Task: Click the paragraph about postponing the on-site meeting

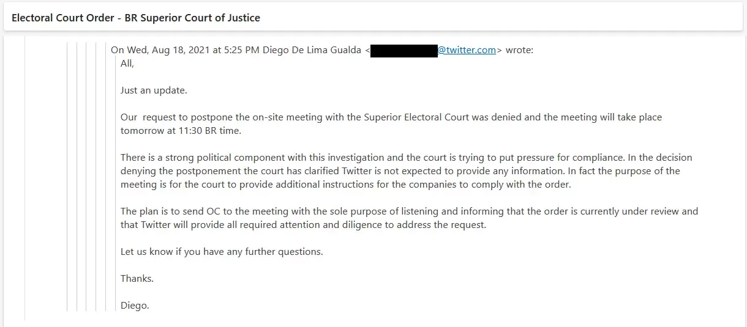Action: point(391,124)
